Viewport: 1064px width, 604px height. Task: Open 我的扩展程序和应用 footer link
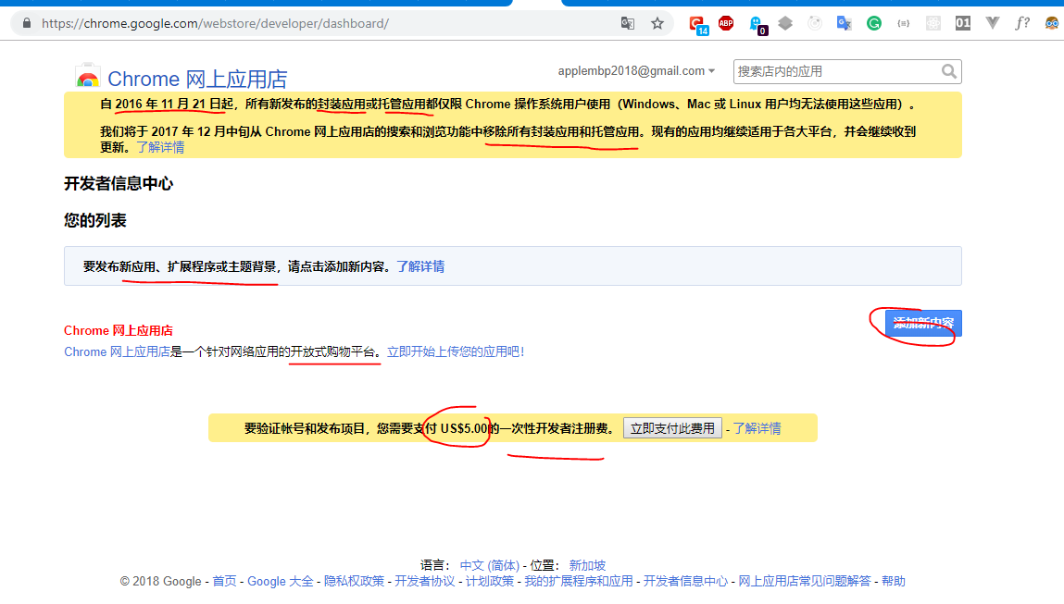[578, 581]
